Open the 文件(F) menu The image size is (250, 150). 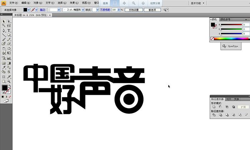click(x=14, y=3)
